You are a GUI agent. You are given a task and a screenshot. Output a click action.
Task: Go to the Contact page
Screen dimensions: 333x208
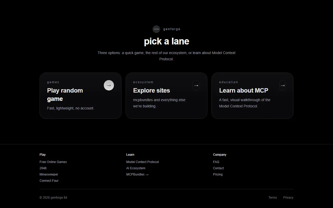[218, 168]
